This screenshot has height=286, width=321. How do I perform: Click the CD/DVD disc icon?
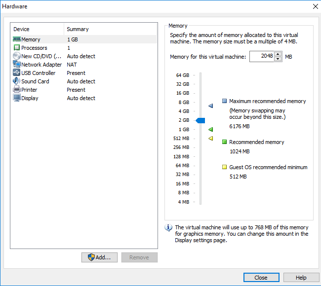(x=17, y=56)
